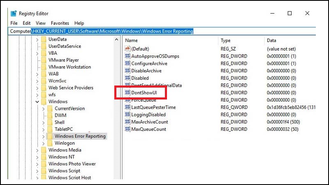Click the Windows Media folder icon
The image size is (329, 185).
pos(44,150)
